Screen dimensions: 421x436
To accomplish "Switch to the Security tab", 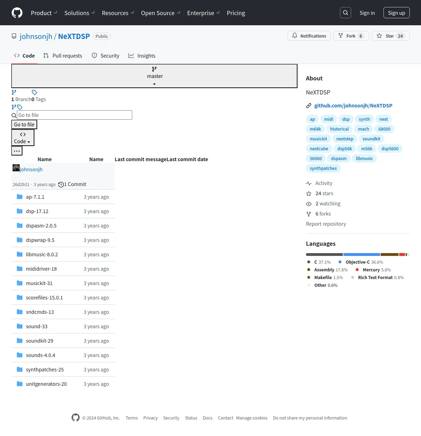I will pyautogui.click(x=106, y=55).
